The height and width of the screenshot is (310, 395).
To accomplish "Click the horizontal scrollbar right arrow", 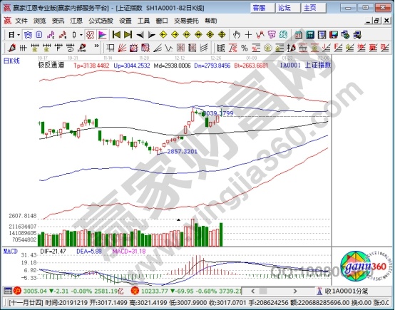I will click(295, 291).
